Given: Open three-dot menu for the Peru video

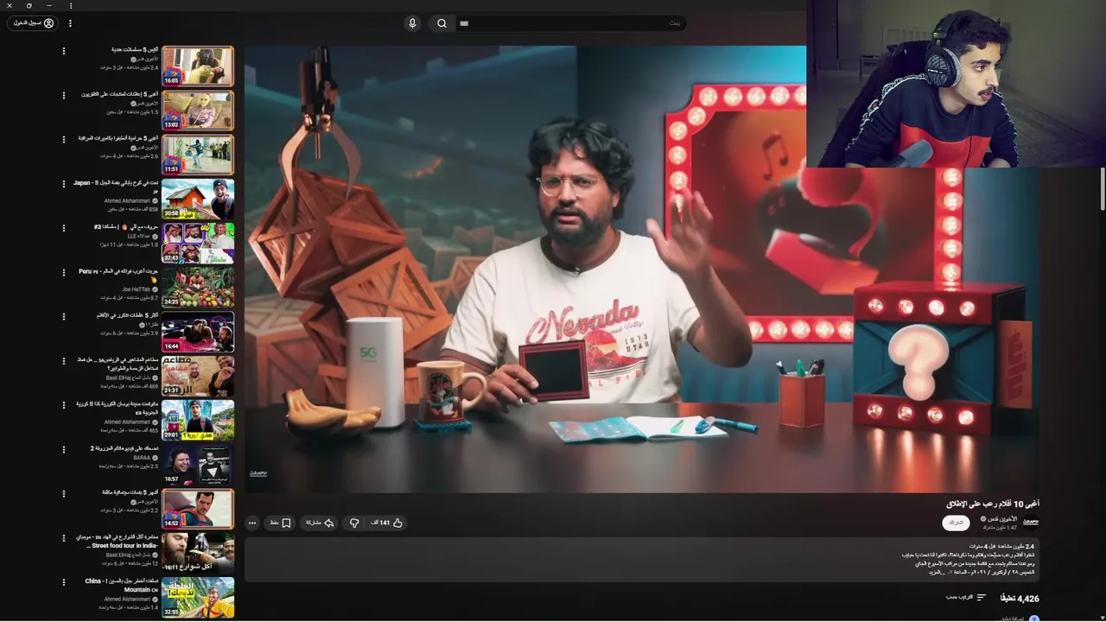Looking at the screenshot, I should point(63,272).
